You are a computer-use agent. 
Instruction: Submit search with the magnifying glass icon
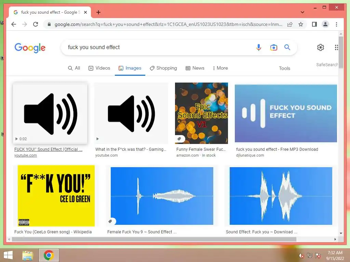287,47
